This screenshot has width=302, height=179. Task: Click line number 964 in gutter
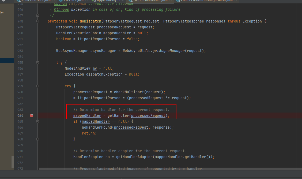(x=20, y=115)
